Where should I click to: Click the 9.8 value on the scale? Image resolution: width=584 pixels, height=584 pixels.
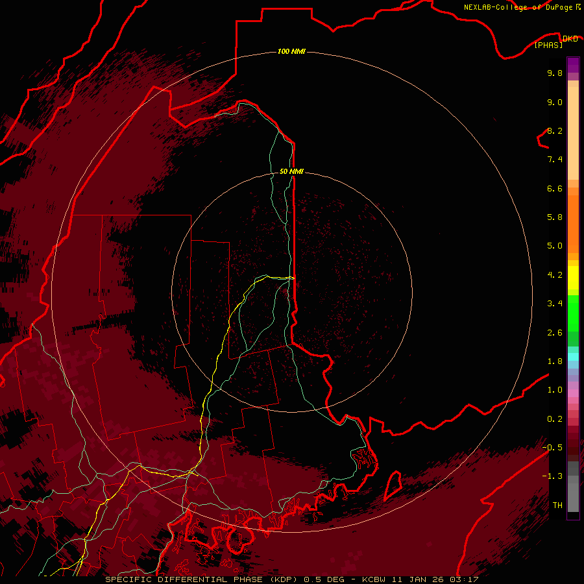tap(555, 73)
